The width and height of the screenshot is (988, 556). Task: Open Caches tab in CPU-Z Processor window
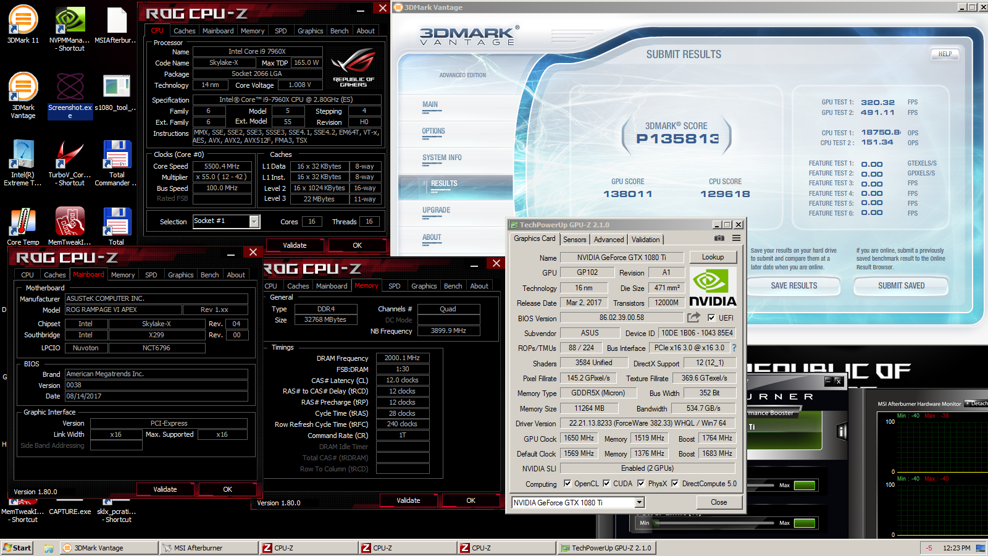click(184, 31)
